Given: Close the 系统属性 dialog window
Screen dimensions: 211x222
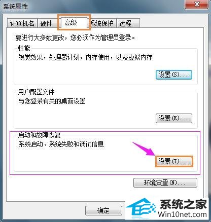Looking at the screenshot, I should click(x=197, y=4).
